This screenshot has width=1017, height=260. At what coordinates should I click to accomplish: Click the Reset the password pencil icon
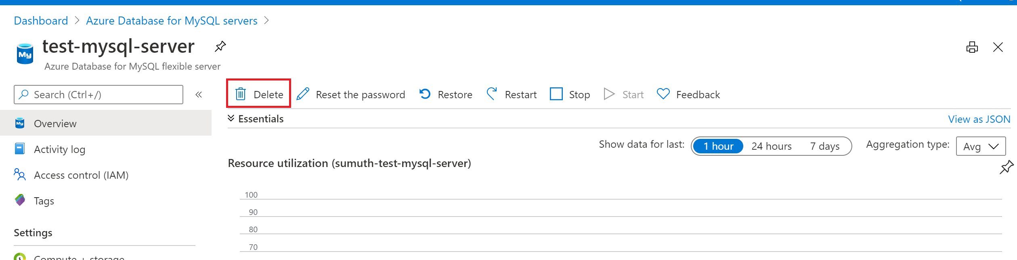tap(303, 94)
